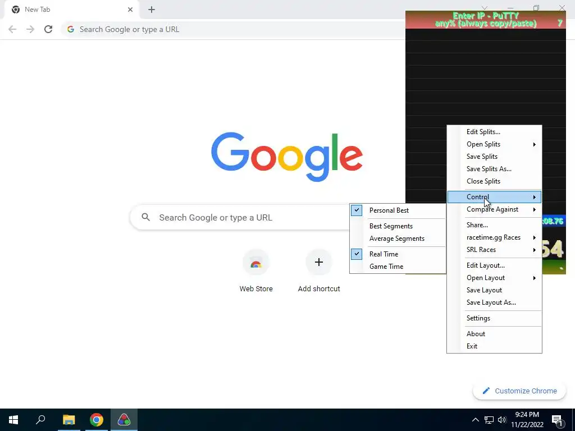Expand the Open Layout submenu
This screenshot has height=431, width=575.
(x=494, y=278)
